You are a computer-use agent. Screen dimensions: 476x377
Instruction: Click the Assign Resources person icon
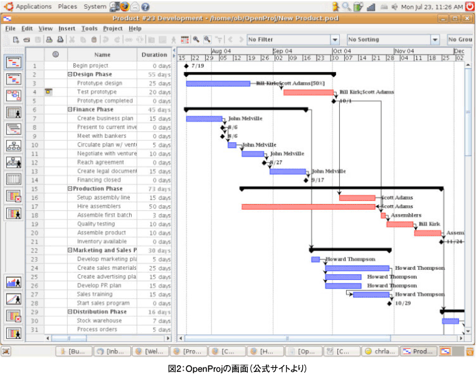pyautogui.click(x=174, y=39)
